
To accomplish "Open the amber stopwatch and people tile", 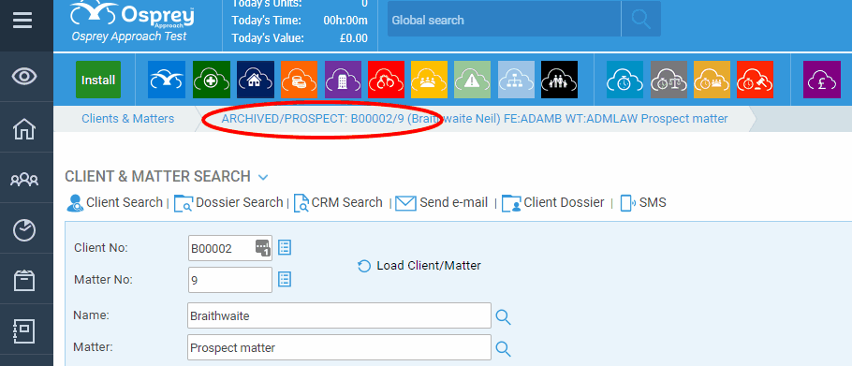I will [x=712, y=80].
